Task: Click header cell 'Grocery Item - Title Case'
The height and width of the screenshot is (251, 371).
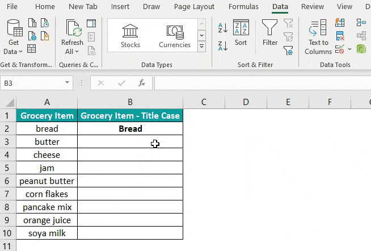Action: point(130,115)
